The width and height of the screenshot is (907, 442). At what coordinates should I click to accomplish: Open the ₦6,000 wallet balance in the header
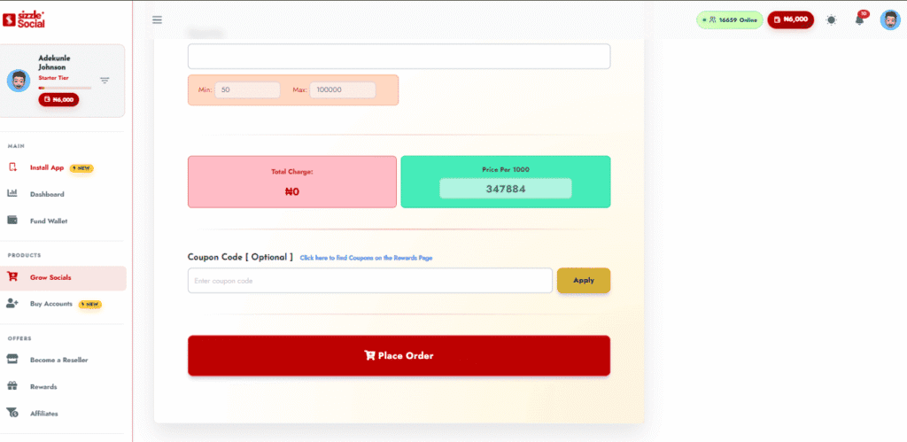[x=790, y=19]
